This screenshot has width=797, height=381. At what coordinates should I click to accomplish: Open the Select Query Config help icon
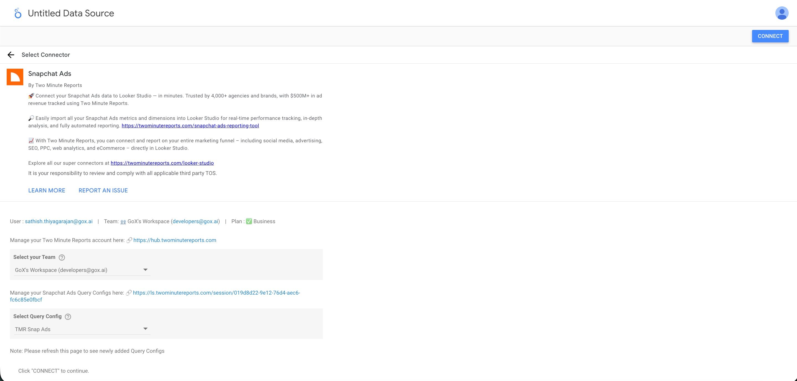(68, 317)
